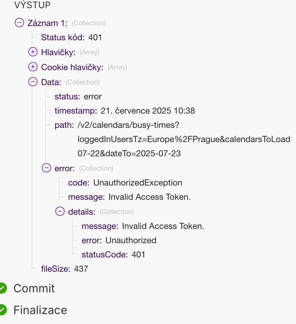Open the Commit step
296x324 pixels.
pos(34,288)
